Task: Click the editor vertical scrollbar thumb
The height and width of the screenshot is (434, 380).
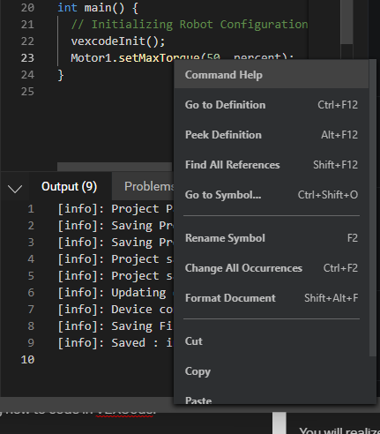Action: point(346,22)
